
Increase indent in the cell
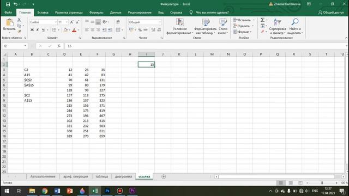point(110,30)
